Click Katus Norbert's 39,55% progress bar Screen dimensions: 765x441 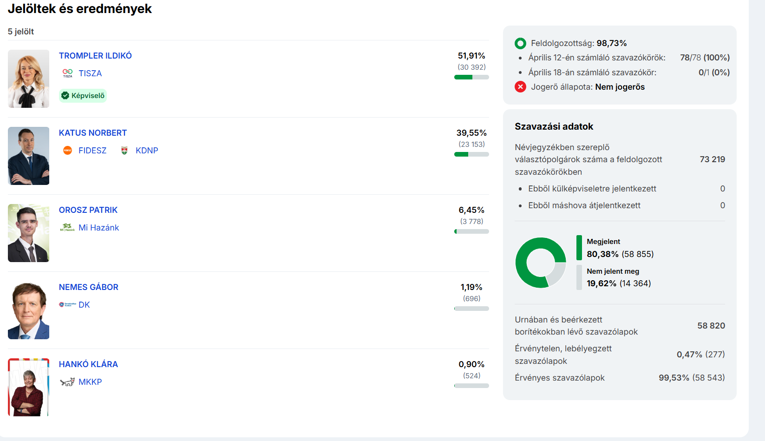click(471, 154)
